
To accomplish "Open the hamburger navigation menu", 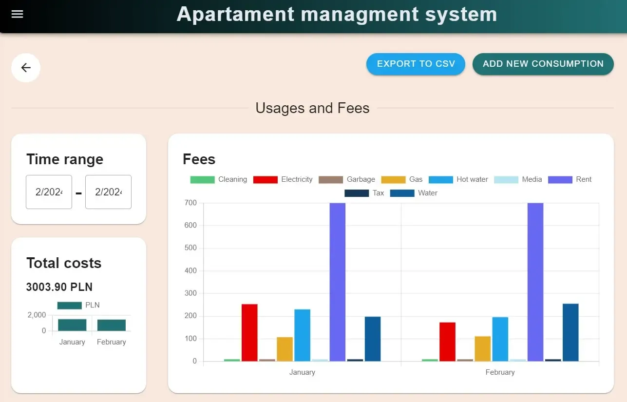I will click(x=18, y=14).
